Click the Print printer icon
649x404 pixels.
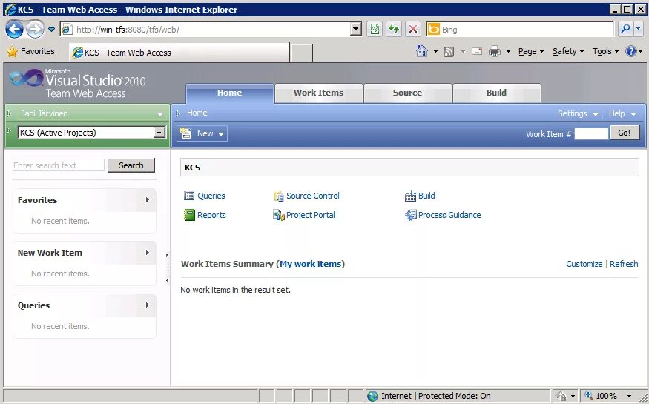[495, 52]
